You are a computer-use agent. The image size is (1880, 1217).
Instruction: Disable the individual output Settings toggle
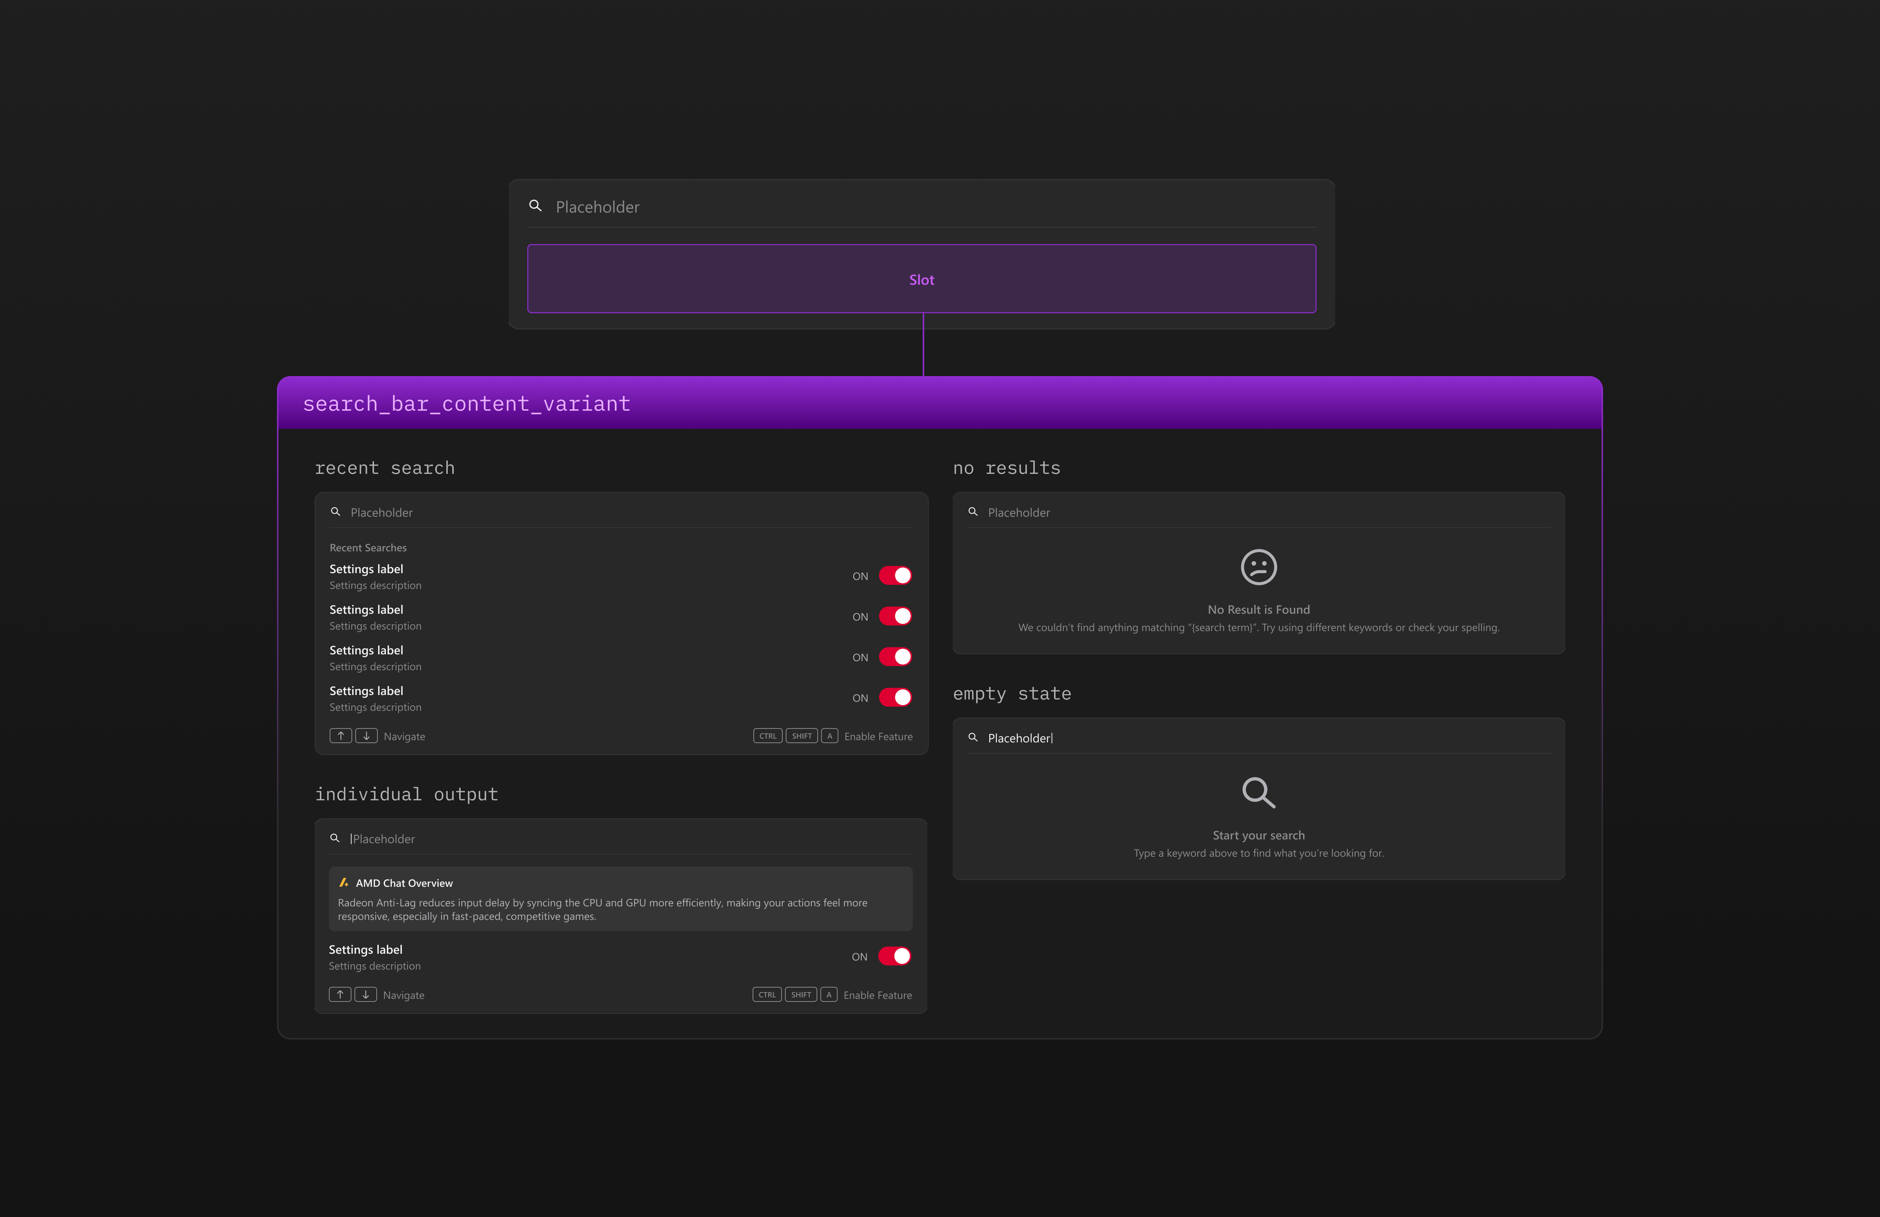(894, 956)
